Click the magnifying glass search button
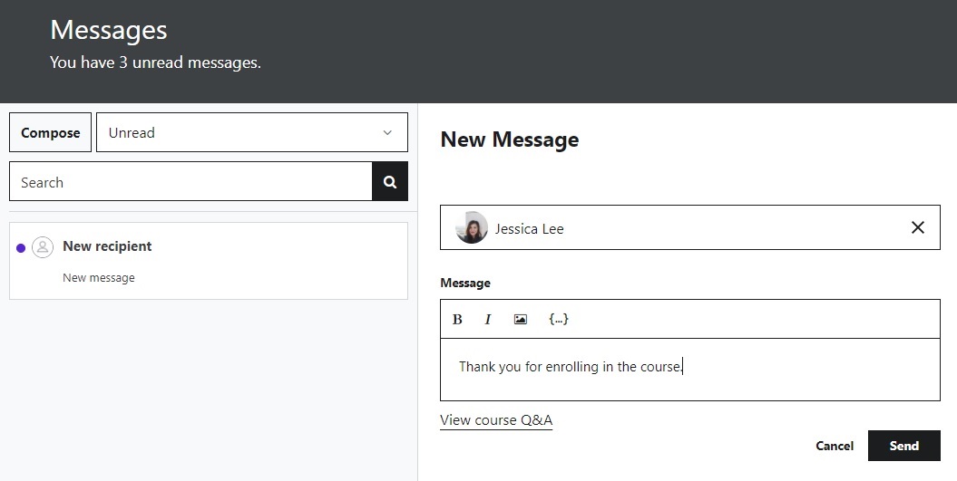 coord(390,182)
